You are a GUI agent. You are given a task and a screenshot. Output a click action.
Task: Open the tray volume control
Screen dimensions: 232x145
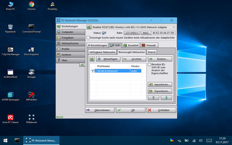coord(201,140)
